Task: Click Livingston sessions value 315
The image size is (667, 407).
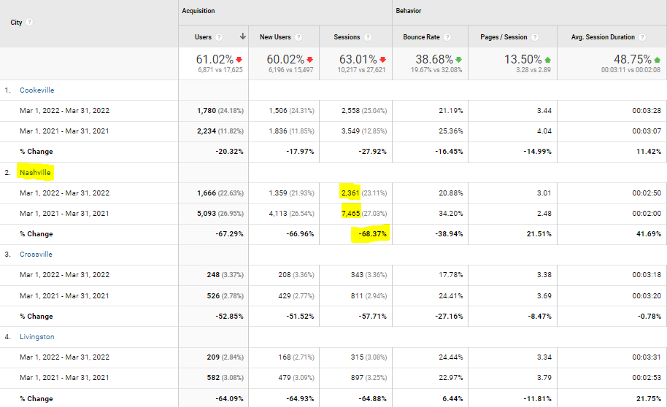Action: [357, 357]
